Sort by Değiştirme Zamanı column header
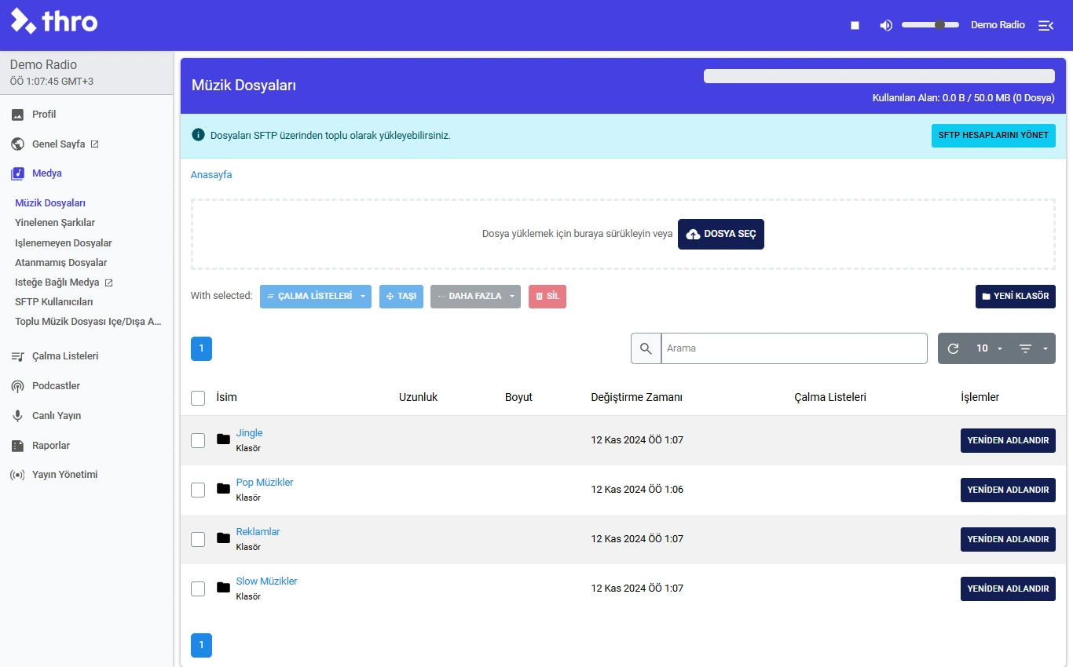Screen dimensions: 1073x667 (x=636, y=398)
